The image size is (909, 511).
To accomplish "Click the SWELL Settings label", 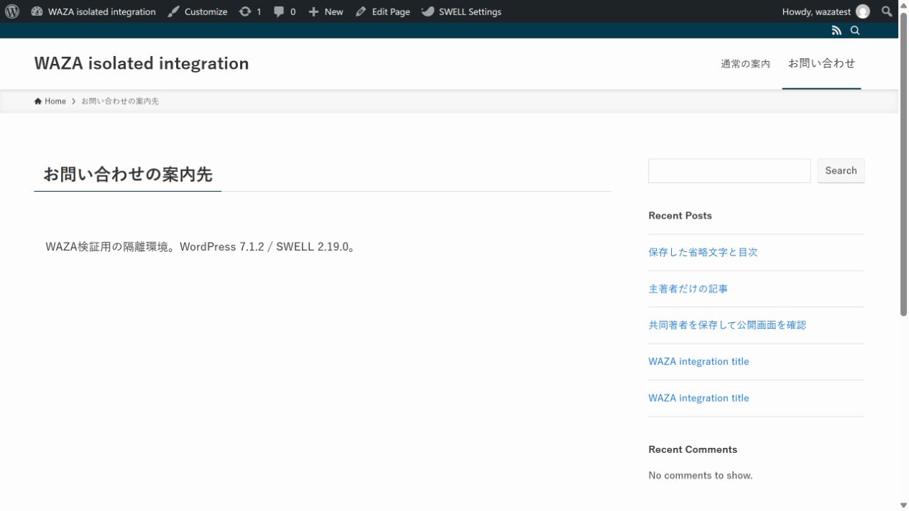I will click(x=470, y=11).
